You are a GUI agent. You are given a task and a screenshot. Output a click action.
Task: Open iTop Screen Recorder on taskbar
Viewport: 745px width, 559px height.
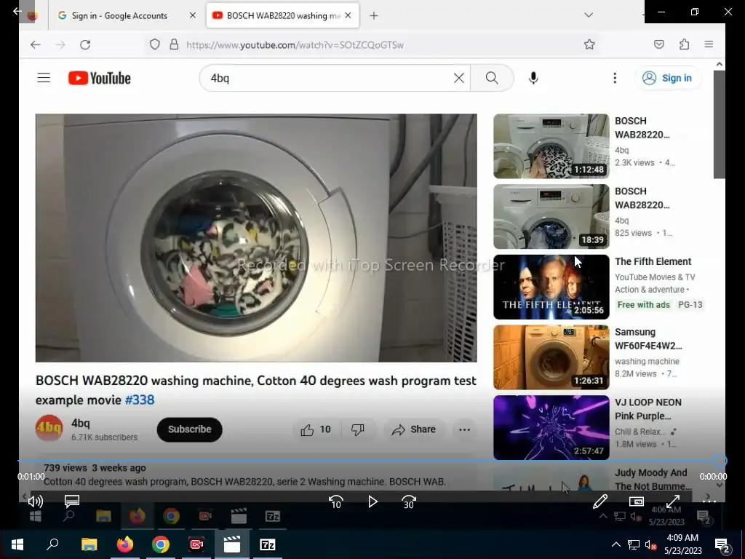(x=196, y=544)
